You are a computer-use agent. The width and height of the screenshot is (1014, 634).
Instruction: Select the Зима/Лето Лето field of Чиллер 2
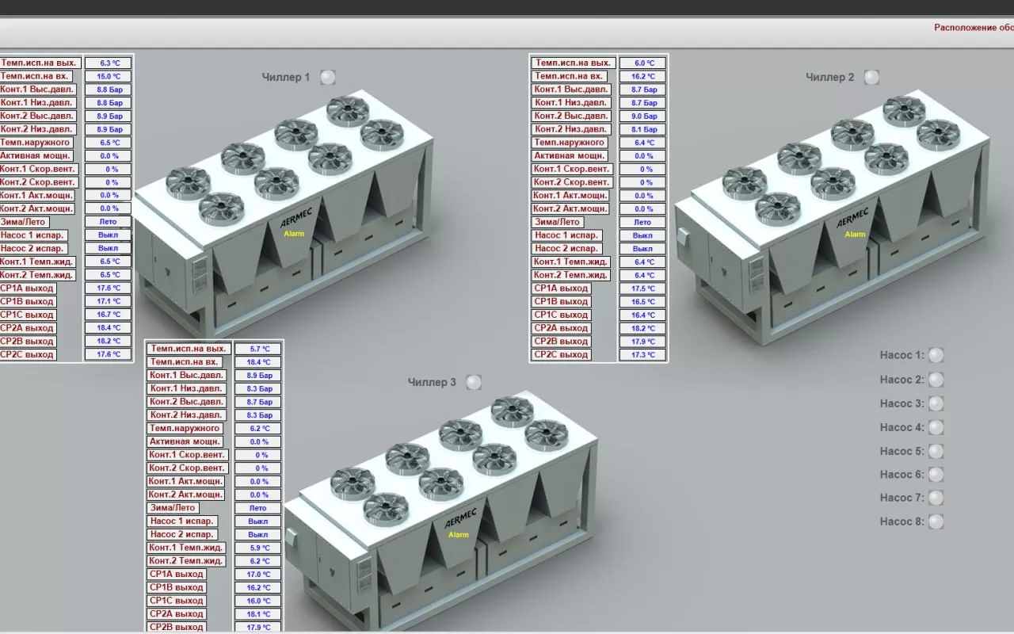[642, 223]
